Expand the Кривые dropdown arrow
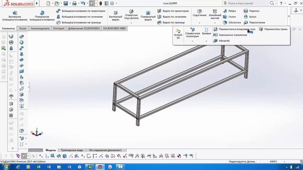This screenshot has height=170, width=303. pos(206,42)
